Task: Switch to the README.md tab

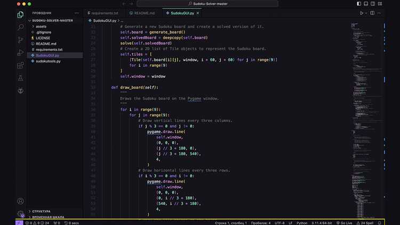Action: coord(144,13)
